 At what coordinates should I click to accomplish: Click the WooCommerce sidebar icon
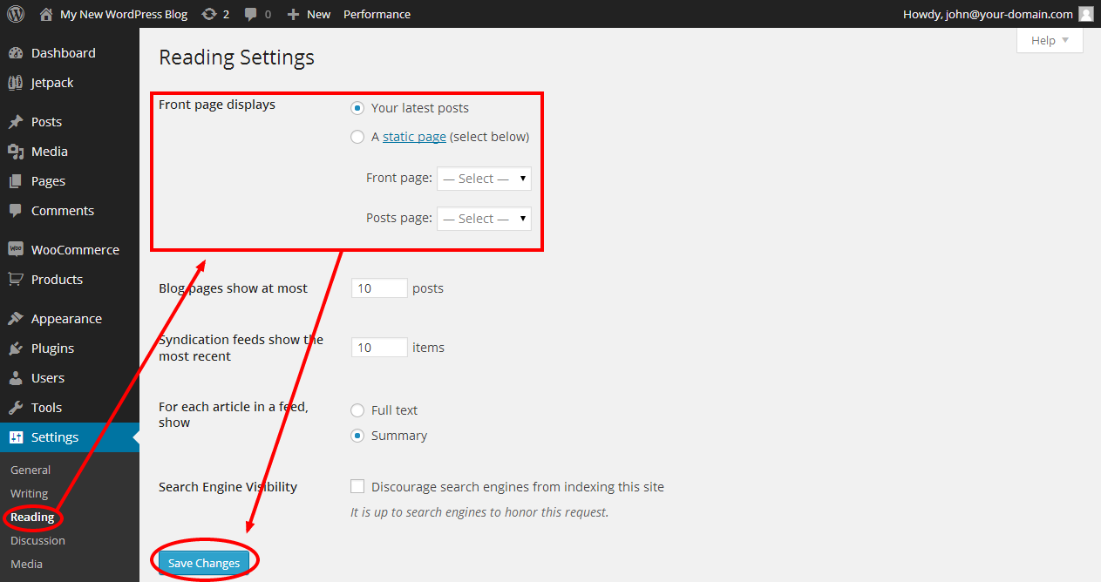[x=19, y=249]
